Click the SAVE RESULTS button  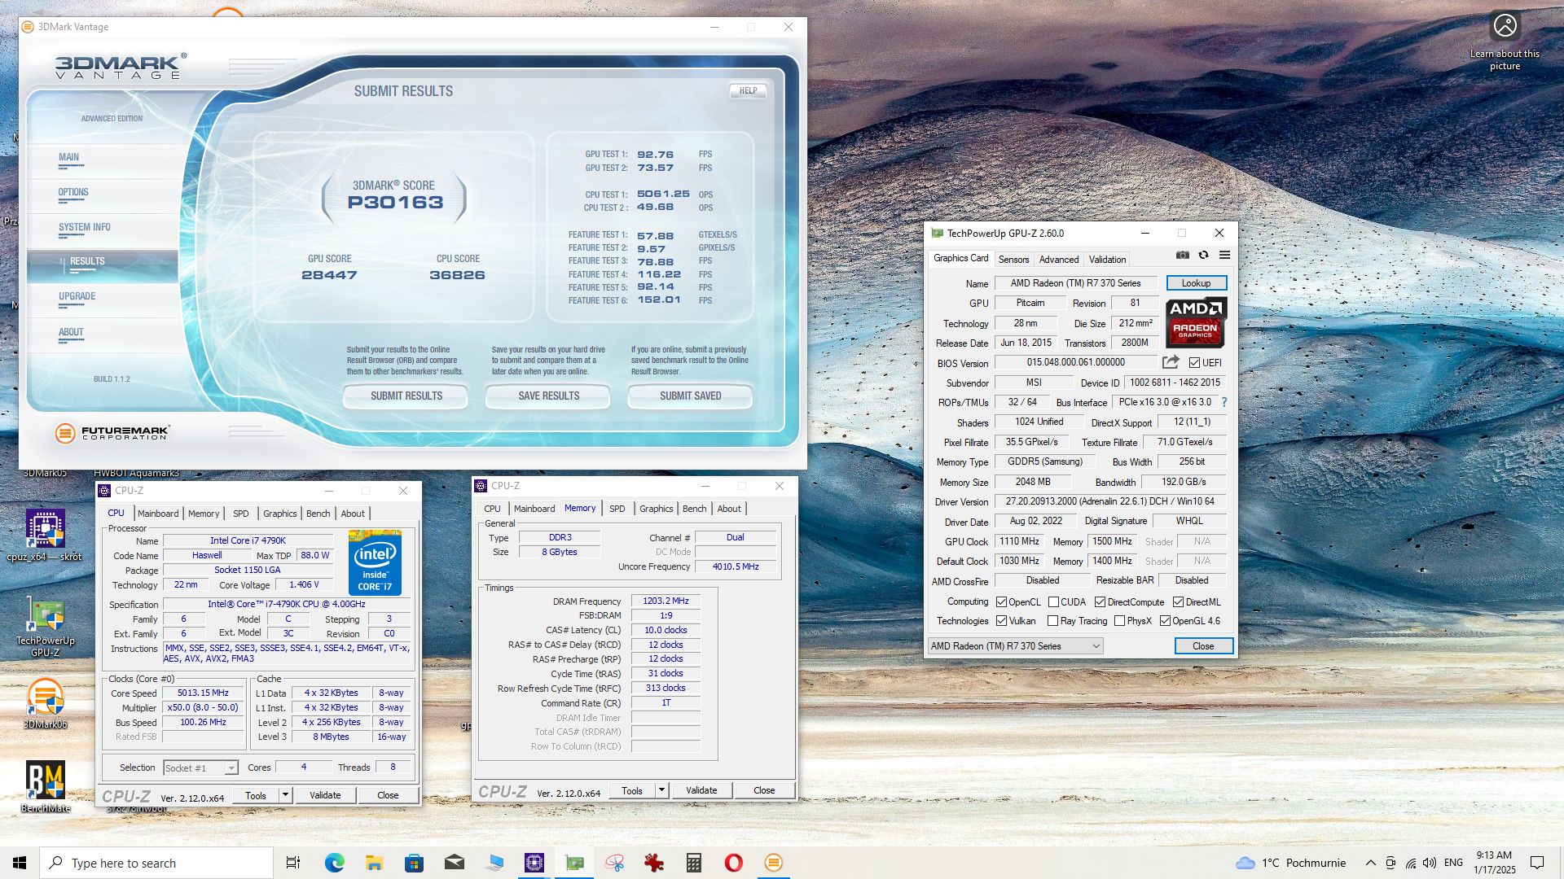pos(548,396)
